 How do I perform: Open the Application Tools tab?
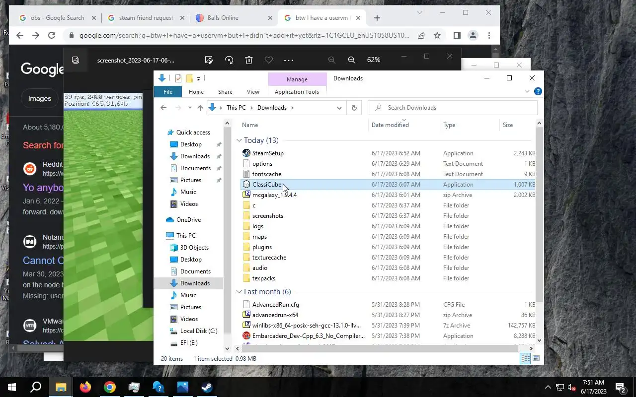tap(297, 92)
